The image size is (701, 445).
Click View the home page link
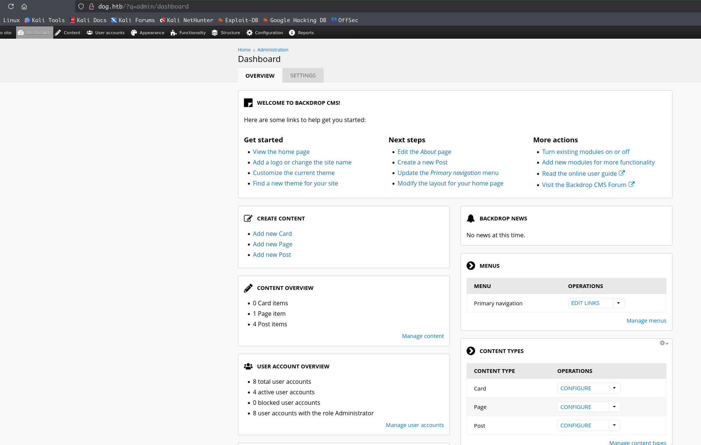click(x=281, y=152)
